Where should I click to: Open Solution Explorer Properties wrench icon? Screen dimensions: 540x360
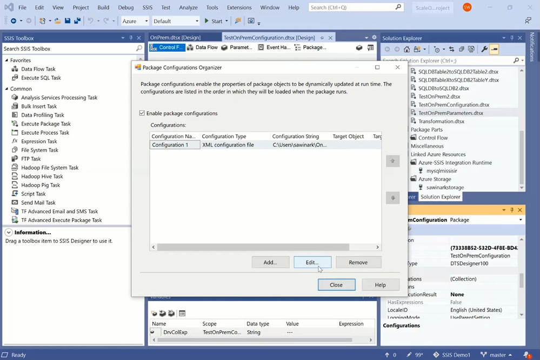pos(484,50)
